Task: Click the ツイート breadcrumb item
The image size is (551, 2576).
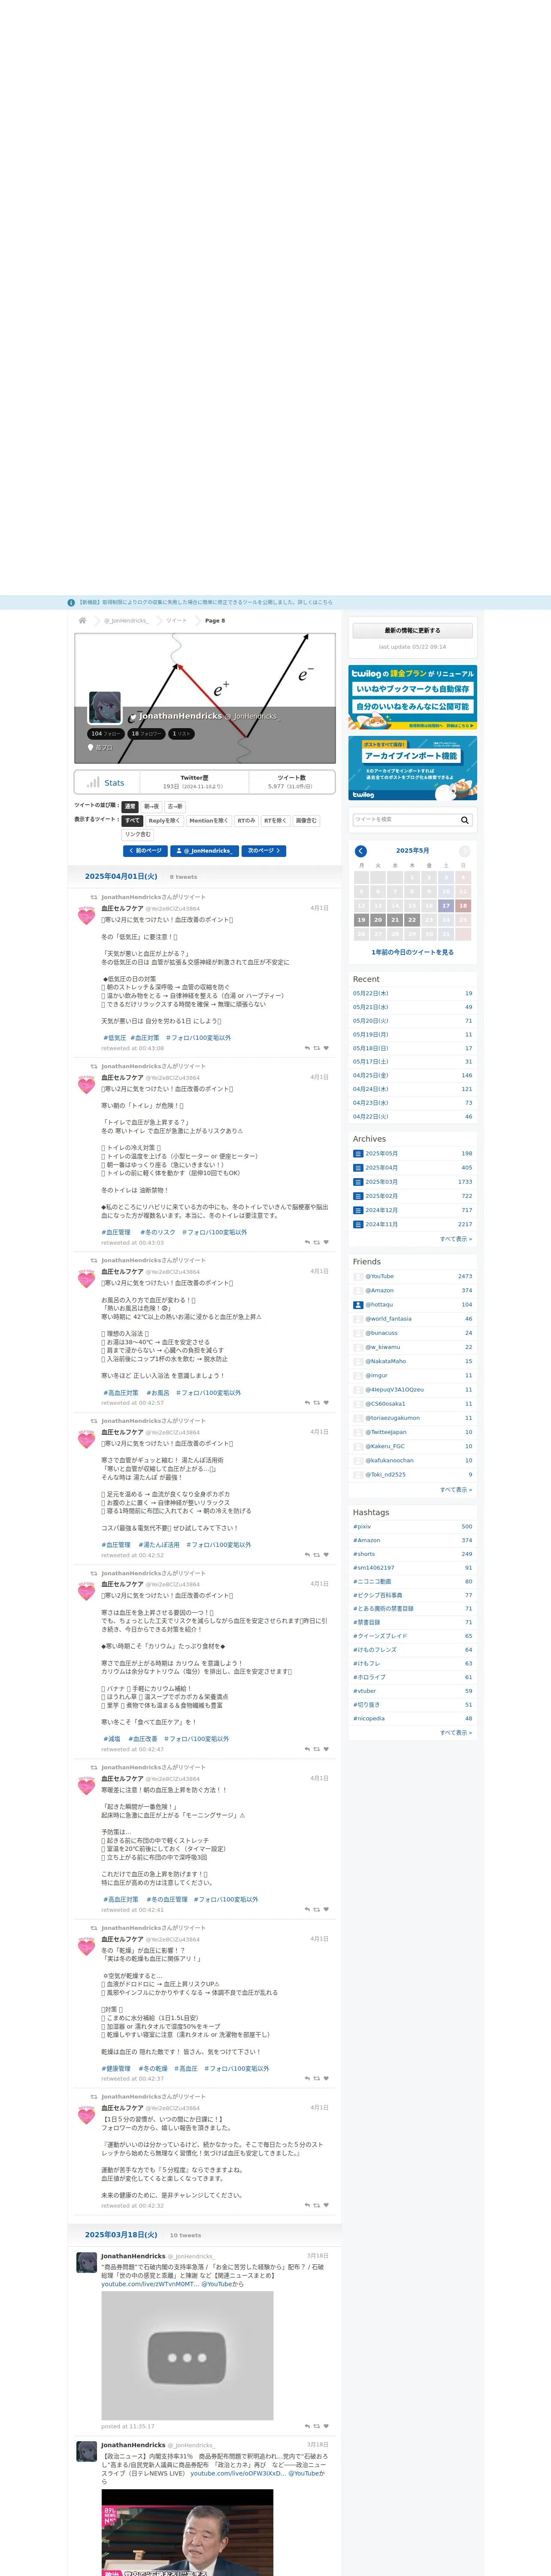Action: click(x=176, y=620)
